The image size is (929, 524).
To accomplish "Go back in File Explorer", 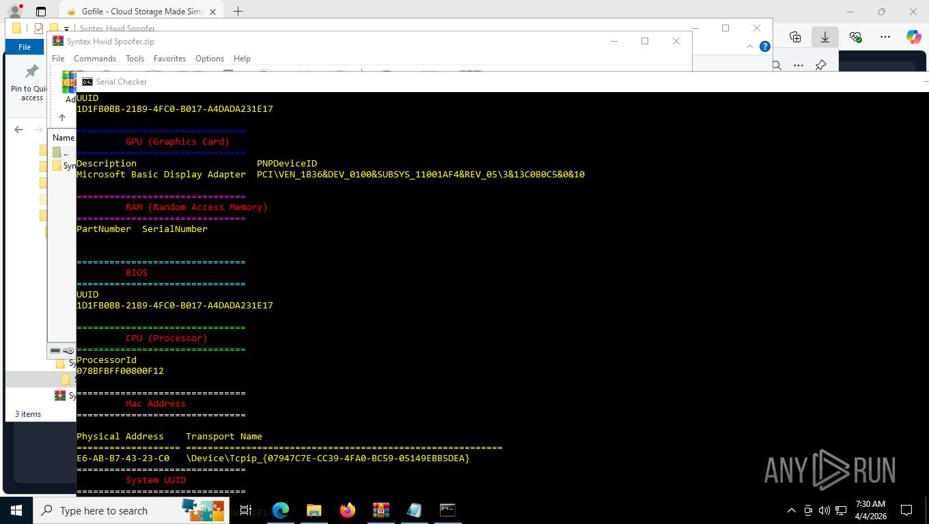I will pyautogui.click(x=18, y=129).
